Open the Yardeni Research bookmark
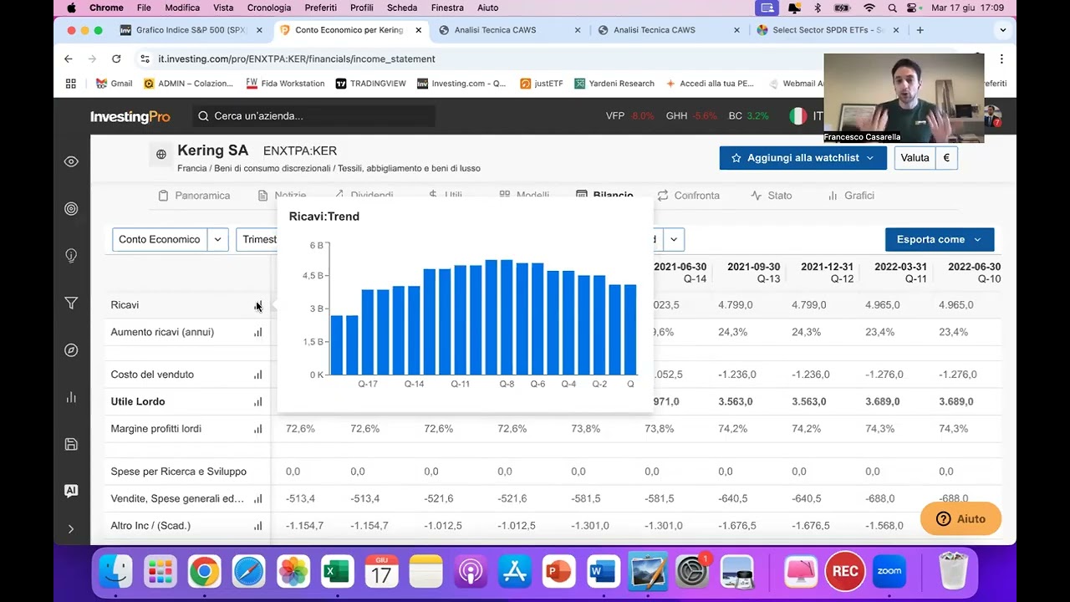This screenshot has height=602, width=1070. (x=614, y=84)
